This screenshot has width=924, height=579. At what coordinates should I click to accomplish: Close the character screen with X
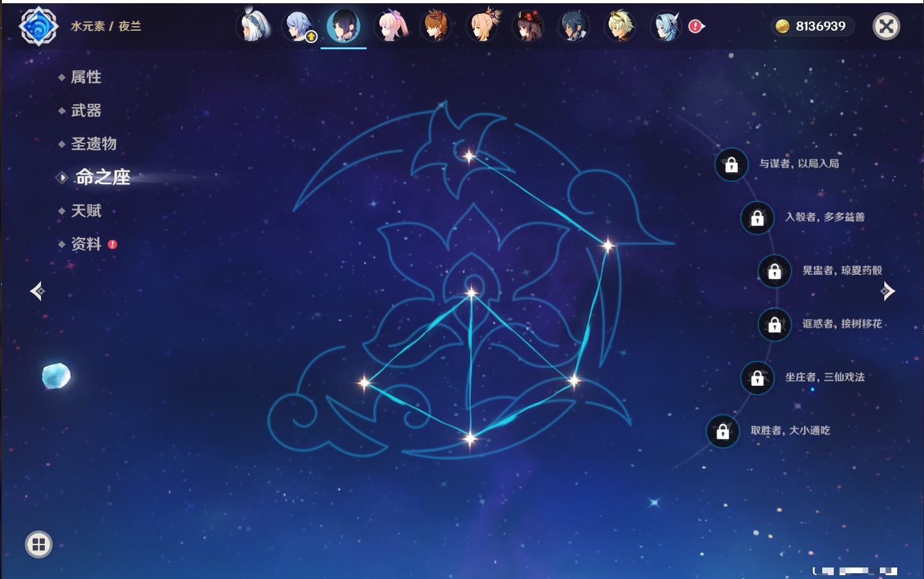pos(886,26)
